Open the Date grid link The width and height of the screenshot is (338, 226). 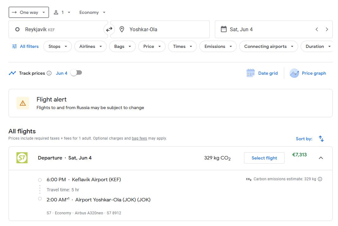pos(268,73)
